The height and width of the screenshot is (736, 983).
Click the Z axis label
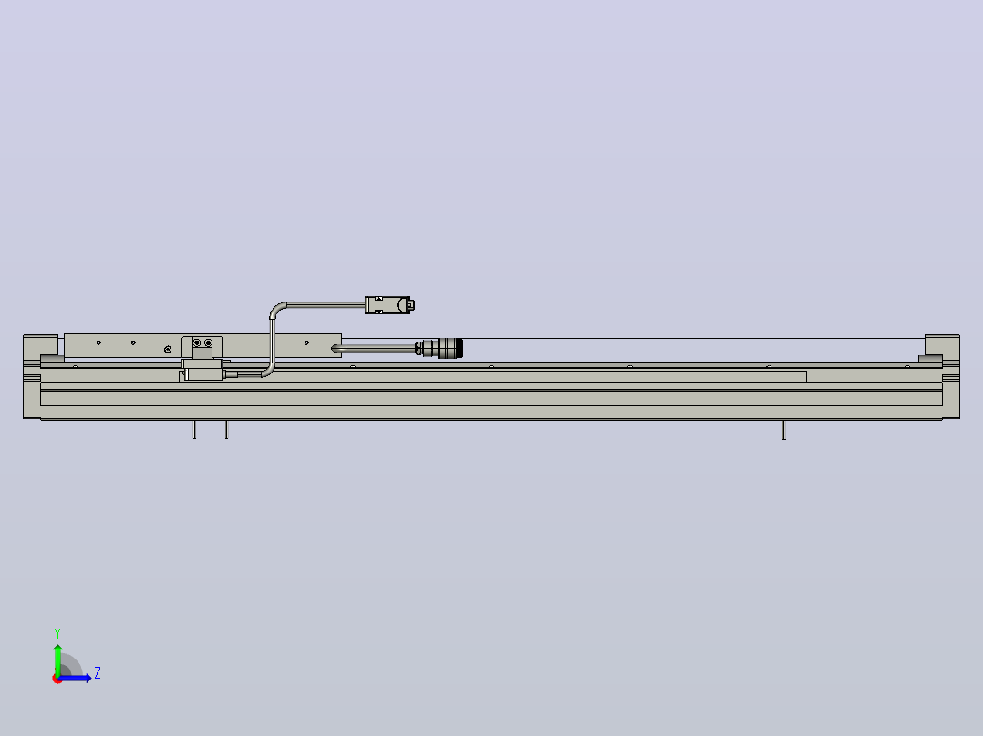coord(98,673)
